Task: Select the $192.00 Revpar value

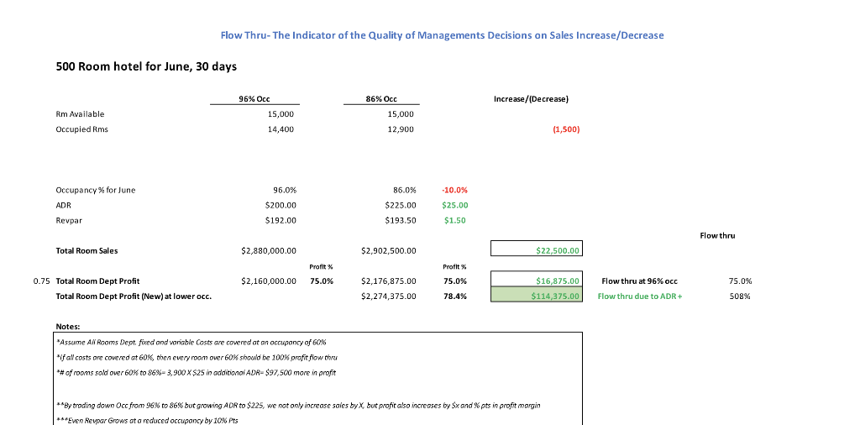Action: point(281,220)
